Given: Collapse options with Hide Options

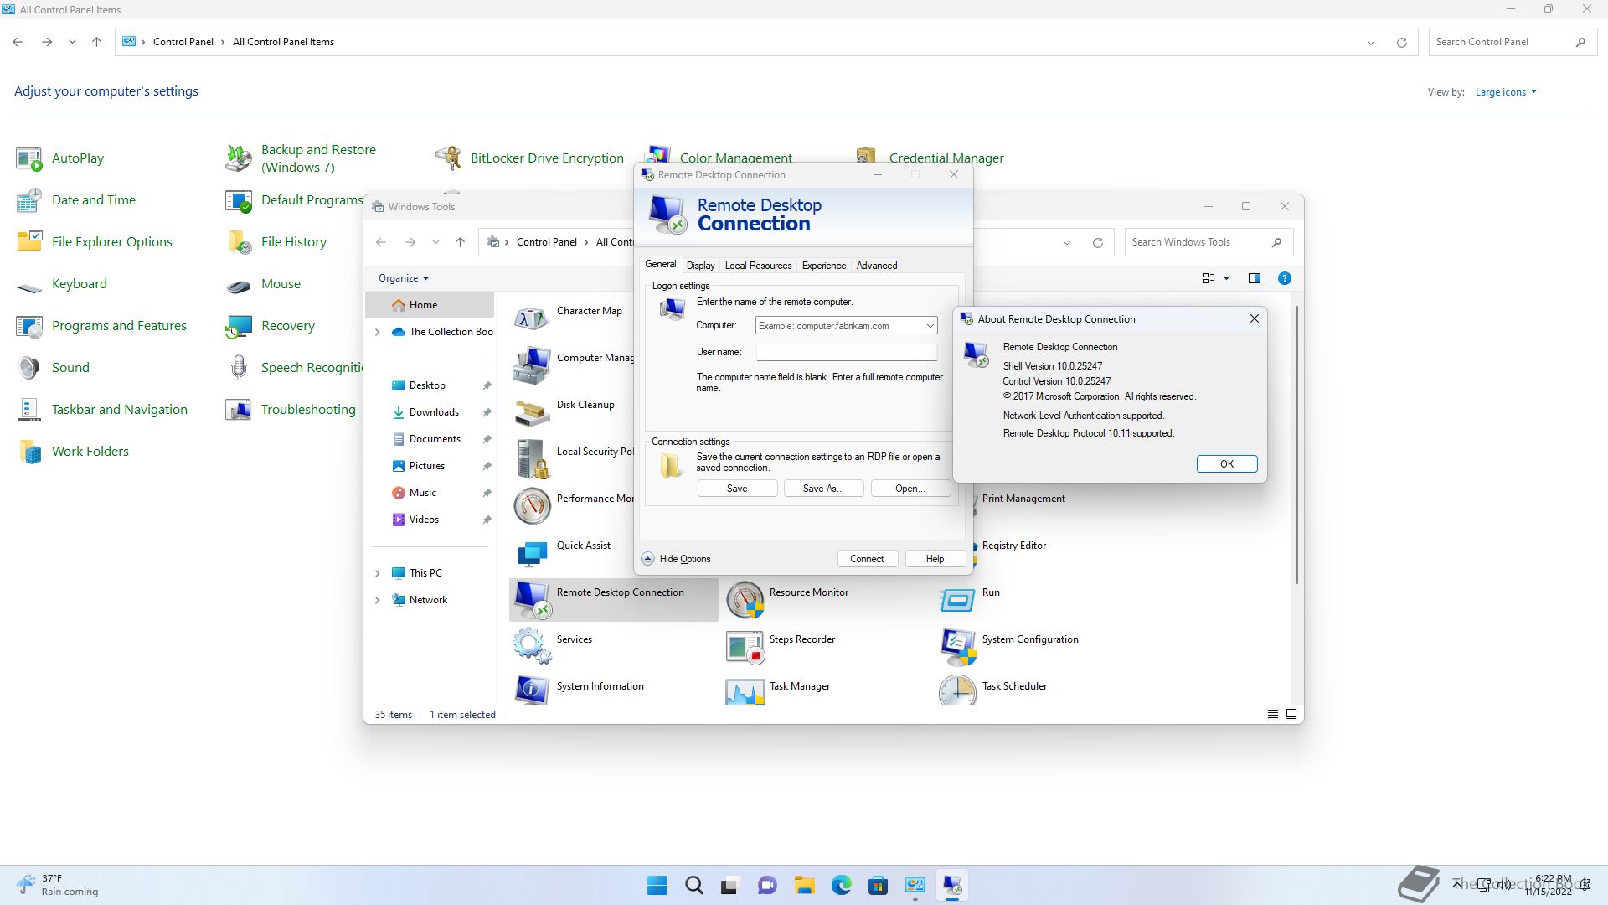Looking at the screenshot, I should click(677, 559).
